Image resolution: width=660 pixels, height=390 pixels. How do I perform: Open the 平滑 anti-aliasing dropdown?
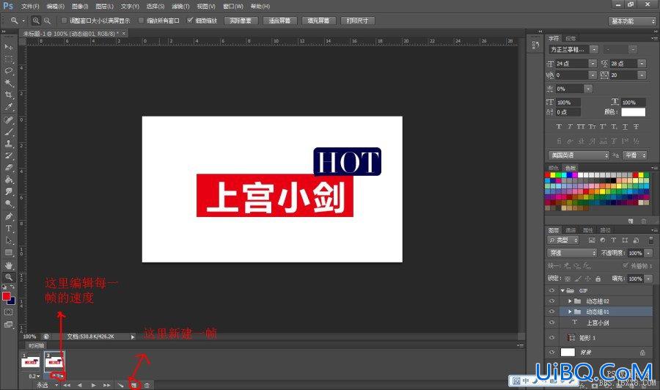click(x=634, y=155)
